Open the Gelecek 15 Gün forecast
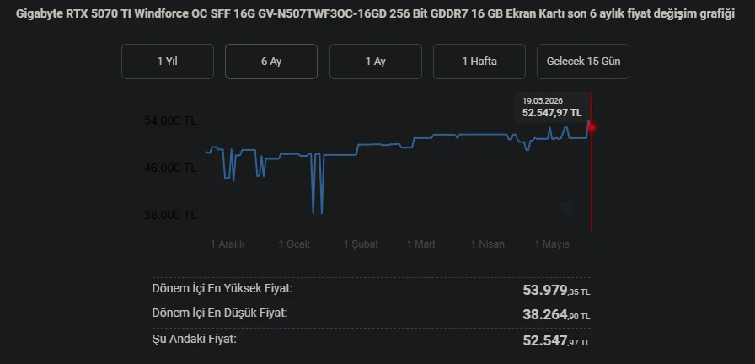 coord(583,62)
